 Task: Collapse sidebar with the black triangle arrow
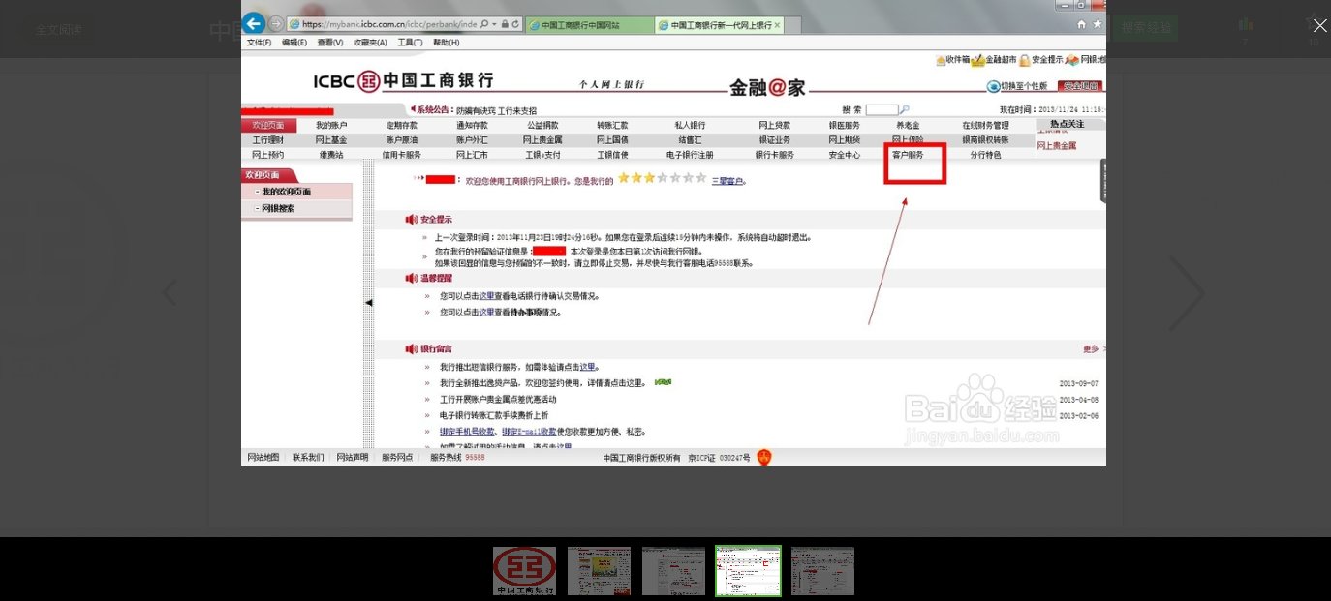pos(368,303)
